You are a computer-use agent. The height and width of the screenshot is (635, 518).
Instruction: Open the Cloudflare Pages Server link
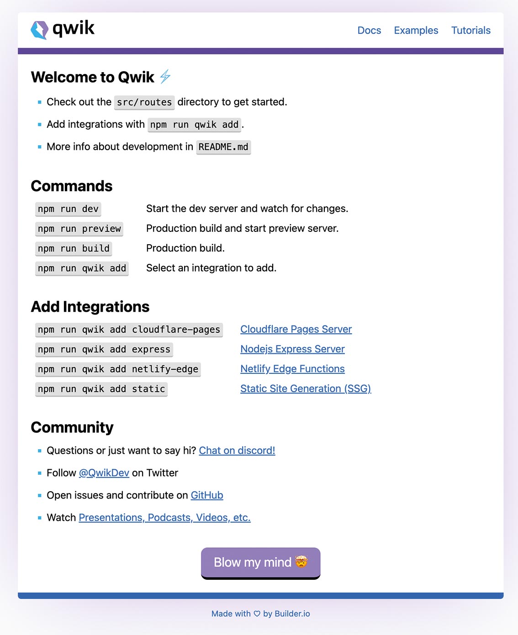(x=296, y=329)
